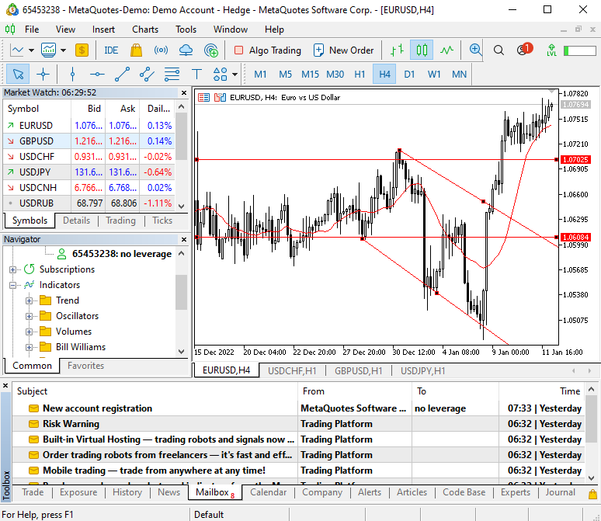Select the trendline drawing tool
Image resolution: width=601 pixels, height=521 pixels.
(122, 74)
